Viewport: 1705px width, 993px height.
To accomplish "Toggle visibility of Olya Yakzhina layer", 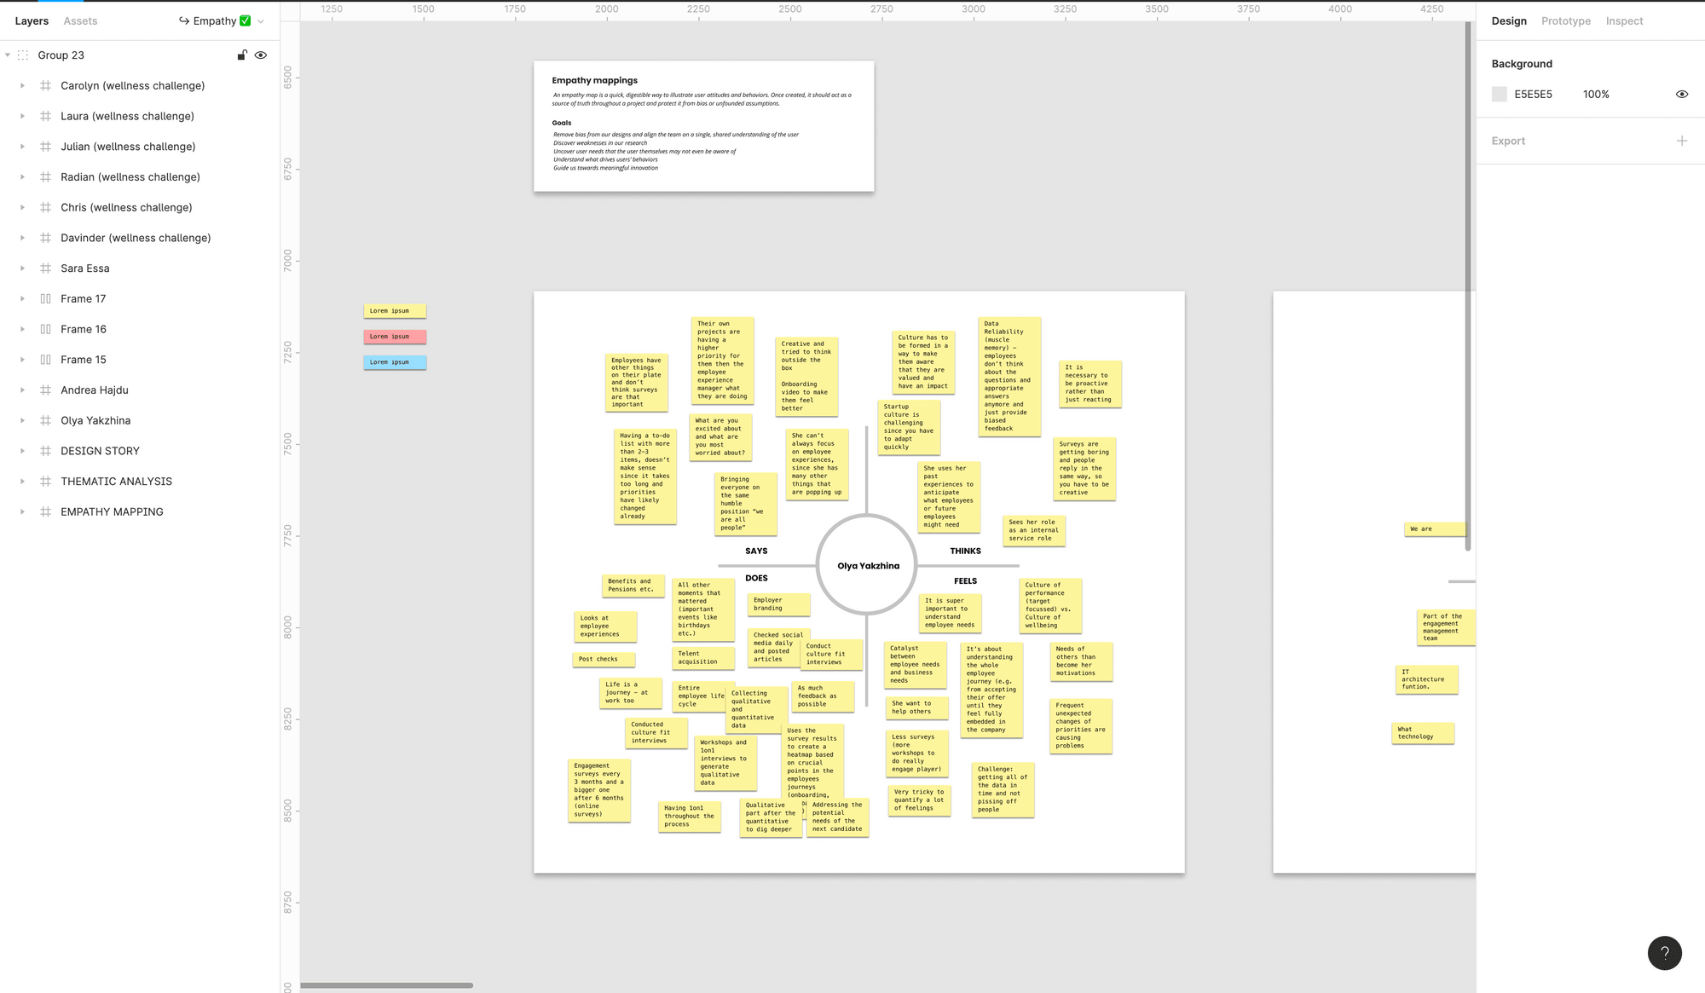I will click(x=260, y=419).
